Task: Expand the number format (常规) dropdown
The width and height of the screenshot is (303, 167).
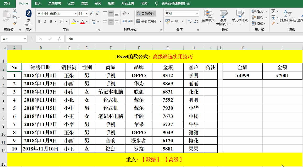Action: [197, 14]
